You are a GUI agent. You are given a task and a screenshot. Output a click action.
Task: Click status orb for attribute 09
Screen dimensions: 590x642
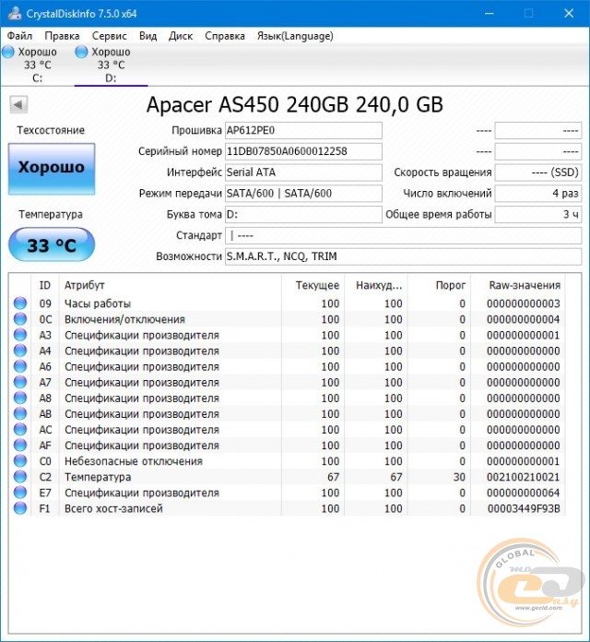pyautogui.click(x=20, y=303)
